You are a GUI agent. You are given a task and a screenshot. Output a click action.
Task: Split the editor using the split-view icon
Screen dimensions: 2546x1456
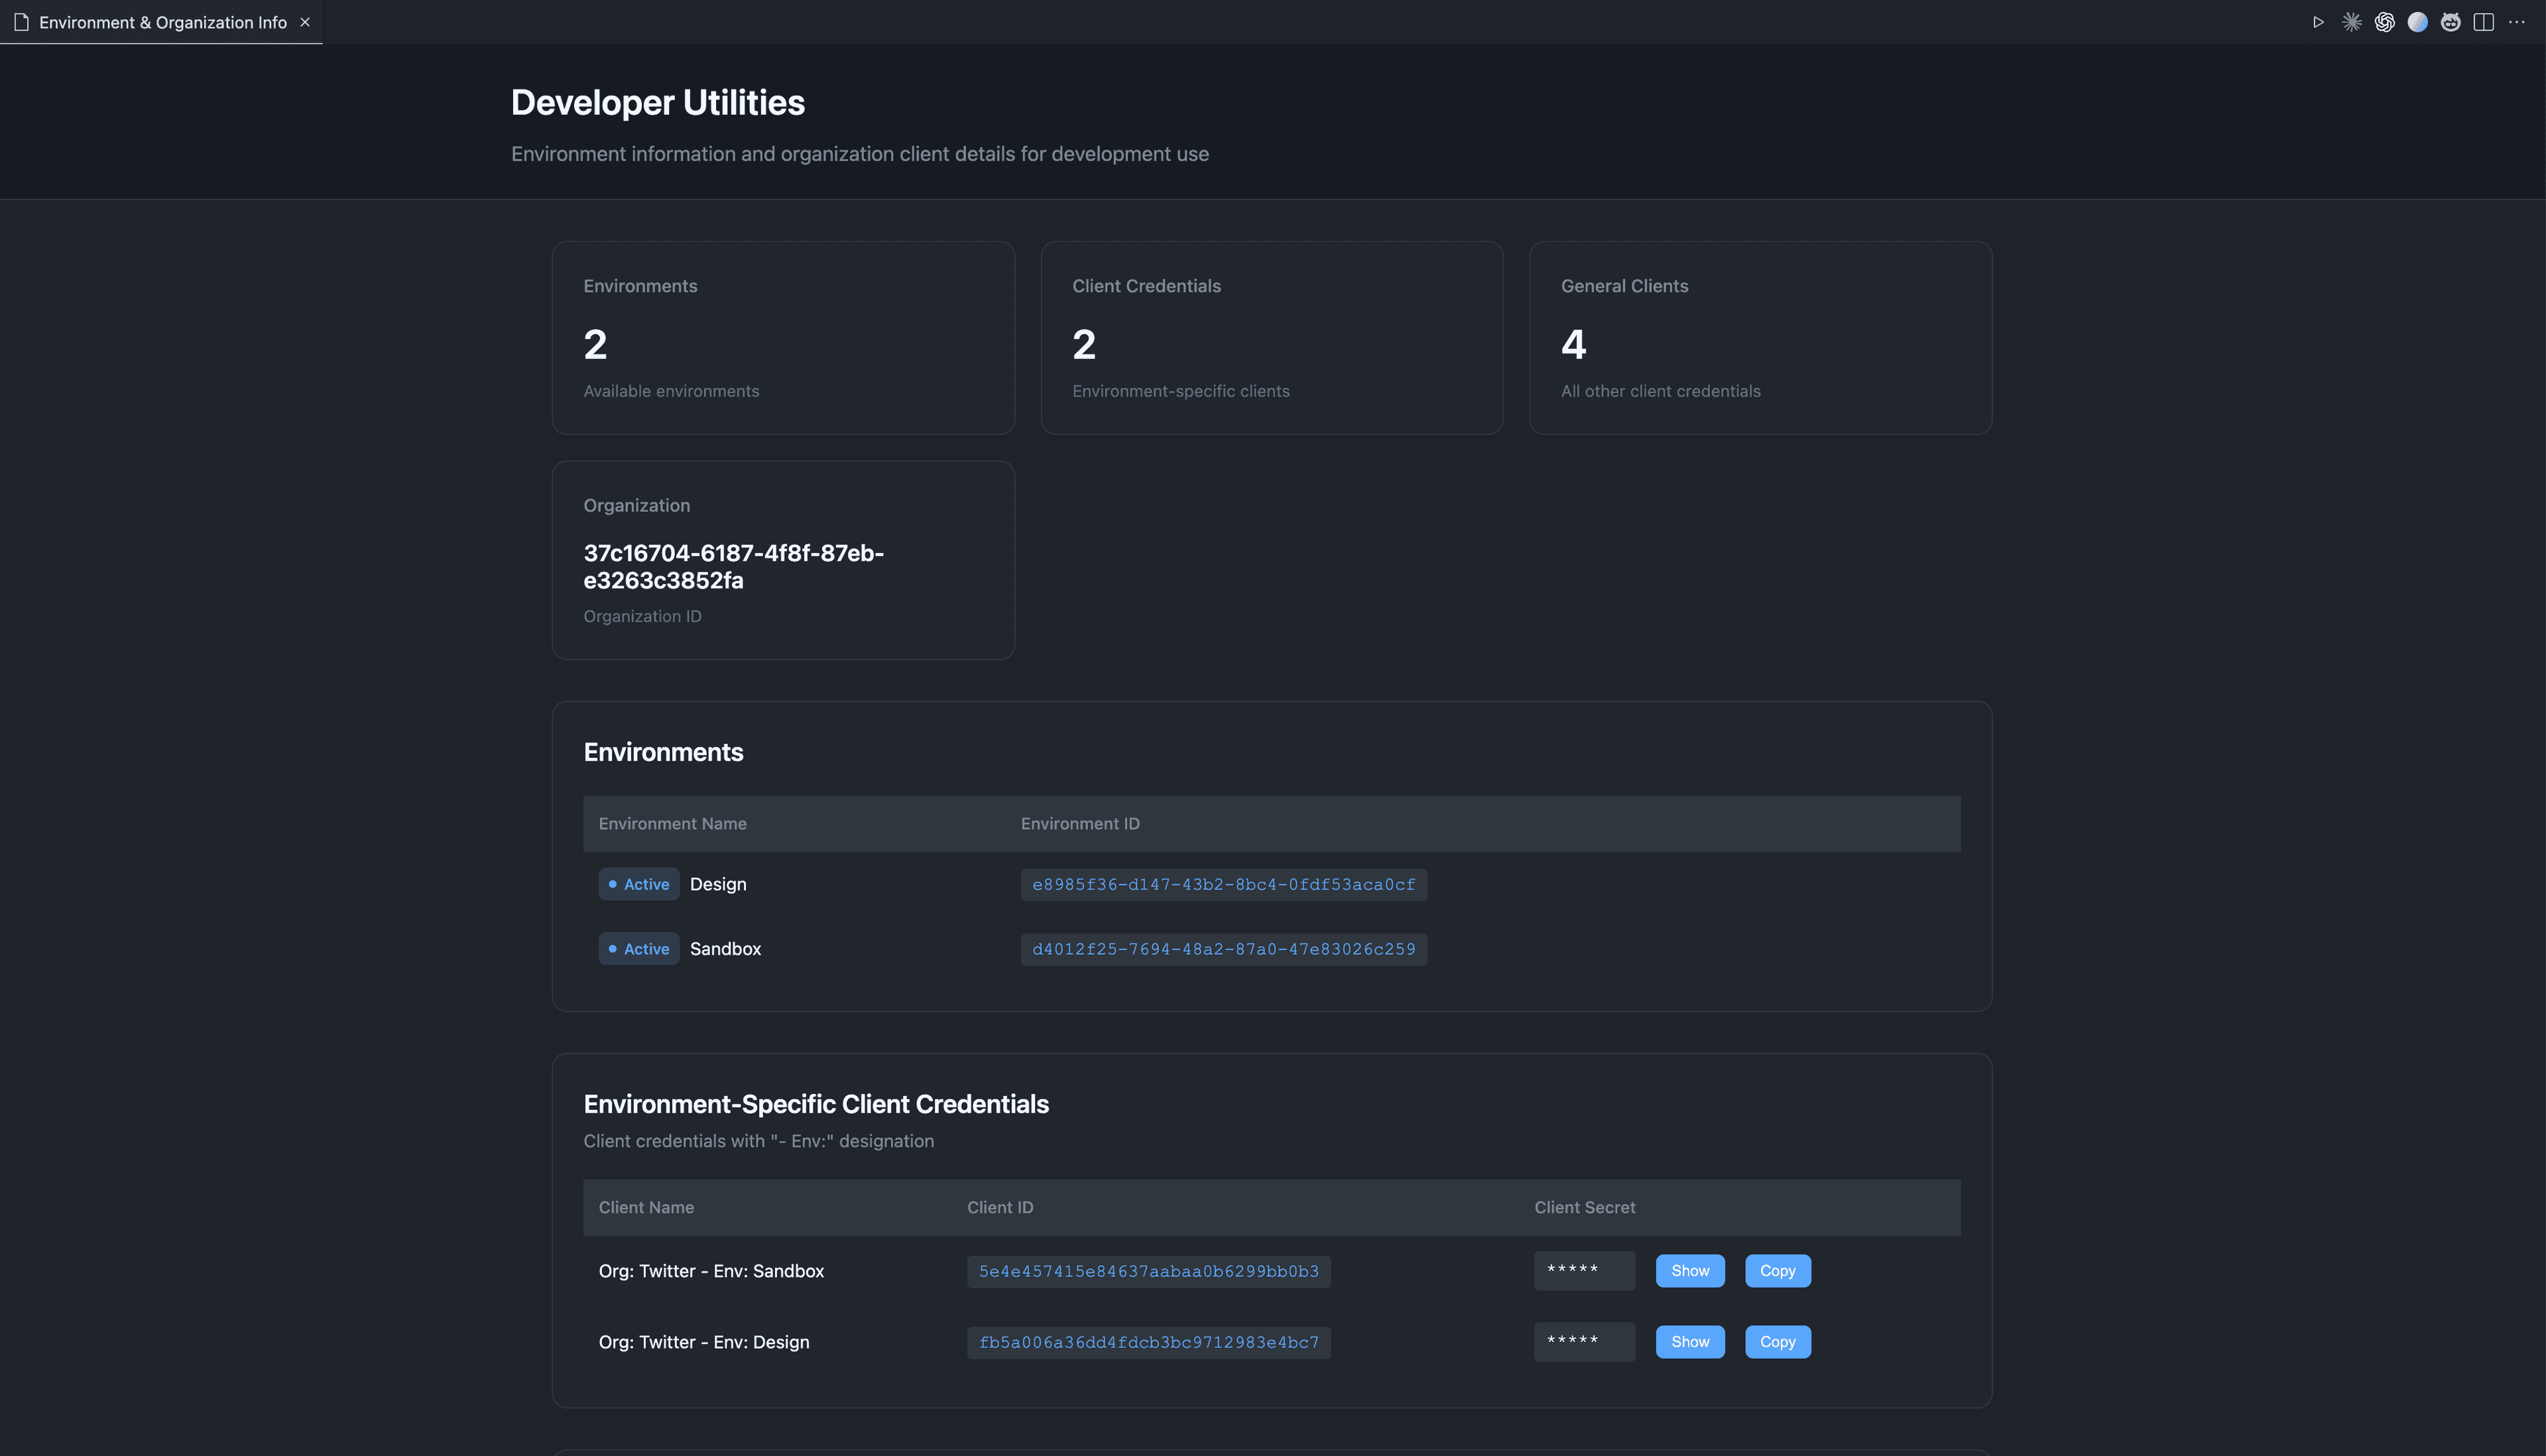click(2484, 21)
